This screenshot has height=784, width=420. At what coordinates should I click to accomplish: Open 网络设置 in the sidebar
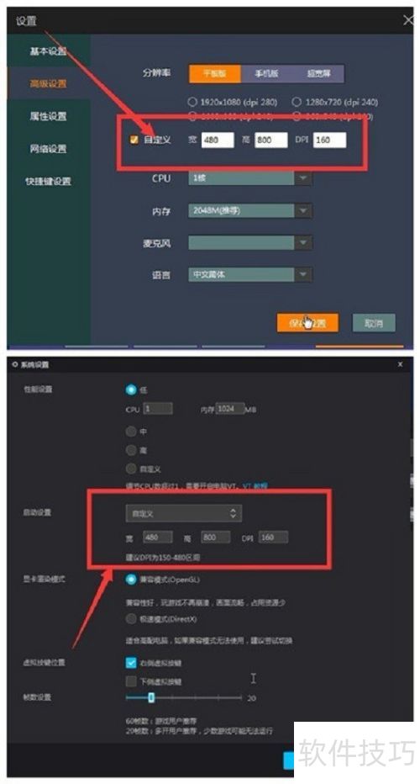coord(49,149)
